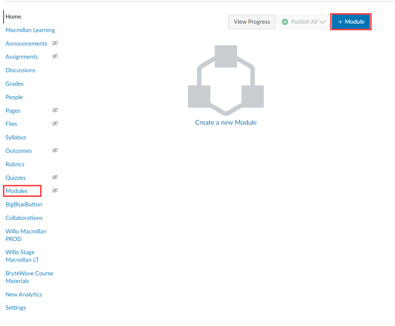
Task: Toggle visibility eye icon next to Assignments
Action: pos(55,57)
